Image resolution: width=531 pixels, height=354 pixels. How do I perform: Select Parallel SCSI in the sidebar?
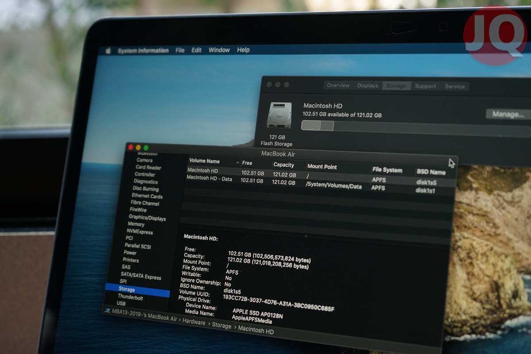138,246
